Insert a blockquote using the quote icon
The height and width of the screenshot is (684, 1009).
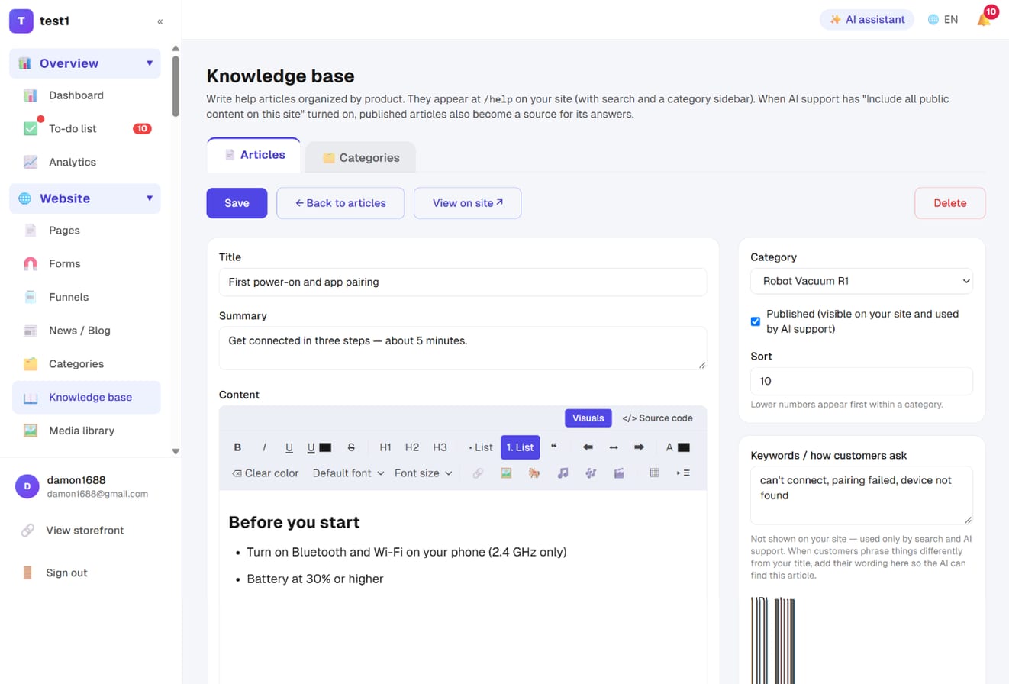pos(554,447)
